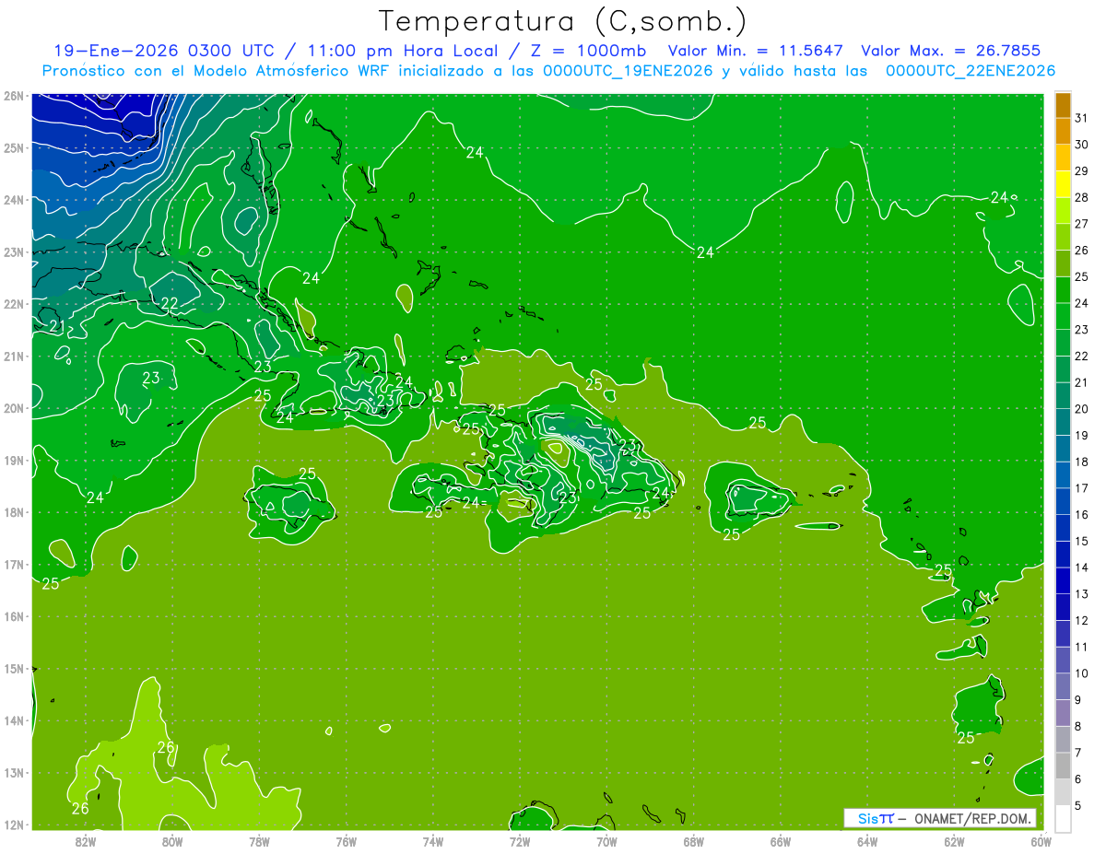Click the "60W" longitude axis label
The height and width of the screenshot is (854, 1106).
pyautogui.click(x=1041, y=841)
